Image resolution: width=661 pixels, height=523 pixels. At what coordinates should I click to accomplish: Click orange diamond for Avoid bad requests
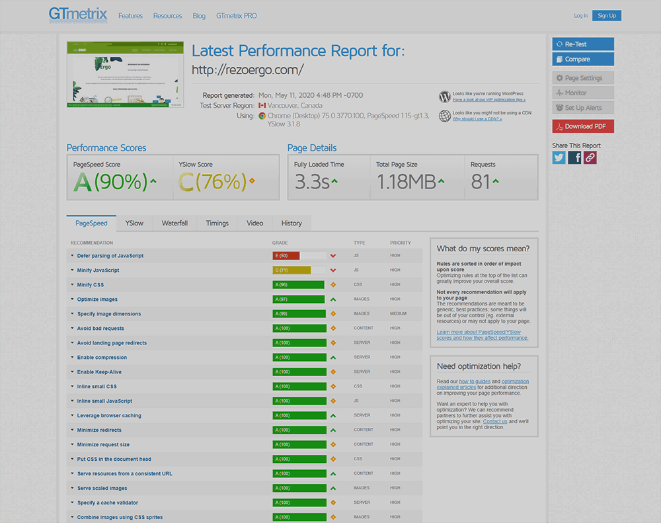333,328
